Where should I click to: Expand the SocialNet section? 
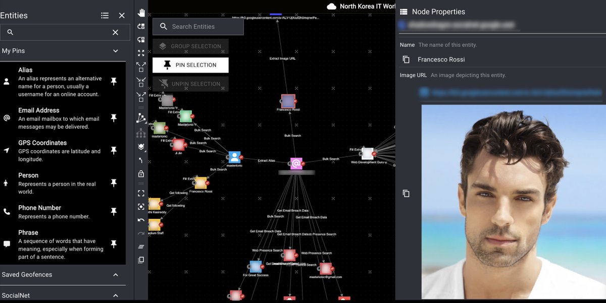(x=116, y=295)
